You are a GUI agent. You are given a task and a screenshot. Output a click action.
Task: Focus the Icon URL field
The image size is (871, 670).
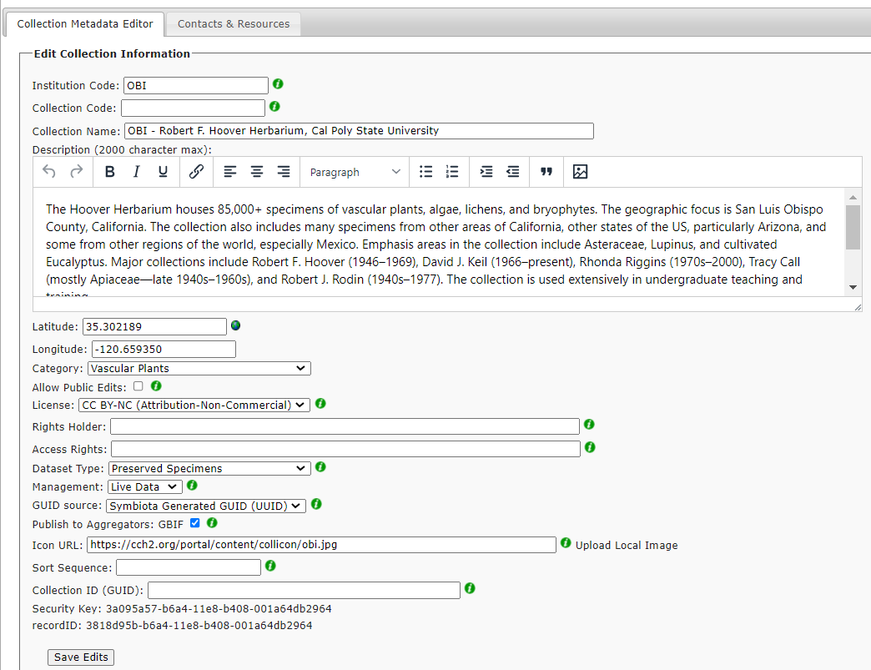pos(321,545)
